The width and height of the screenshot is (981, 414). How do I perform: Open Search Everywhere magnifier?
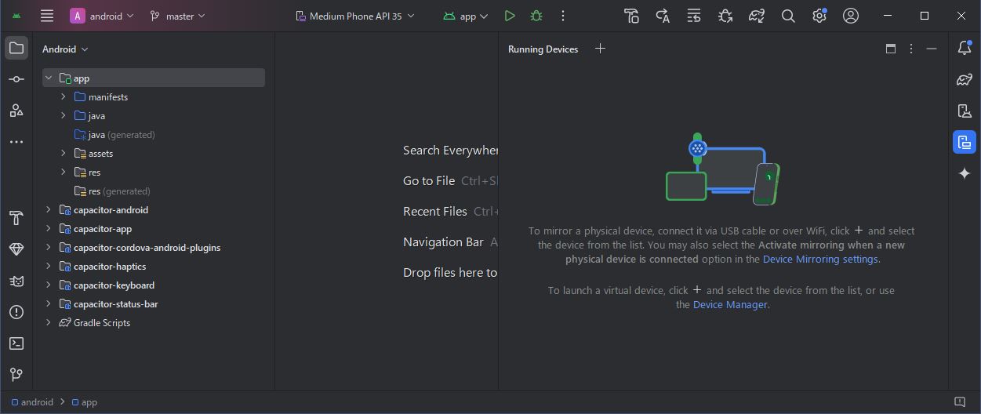pyautogui.click(x=788, y=16)
